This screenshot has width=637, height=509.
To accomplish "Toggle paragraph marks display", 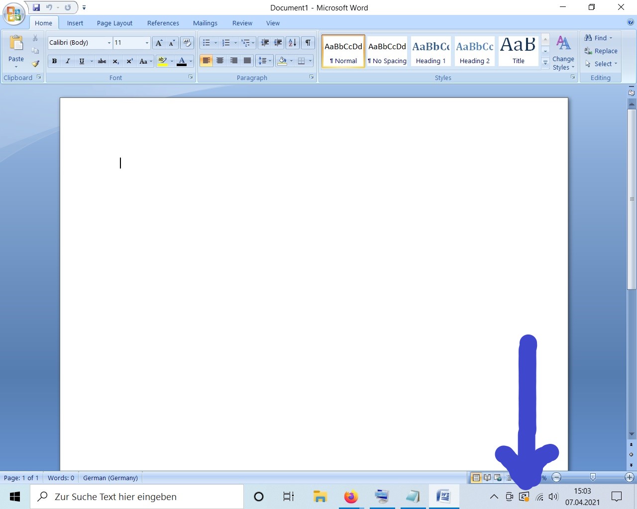I will click(308, 43).
